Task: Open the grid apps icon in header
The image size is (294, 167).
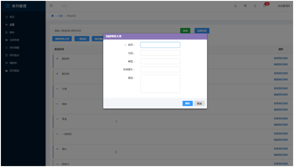Action: (x=245, y=6)
